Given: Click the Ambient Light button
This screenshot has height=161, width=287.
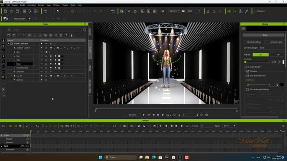Looking at the screenshot, I should pos(276,42).
